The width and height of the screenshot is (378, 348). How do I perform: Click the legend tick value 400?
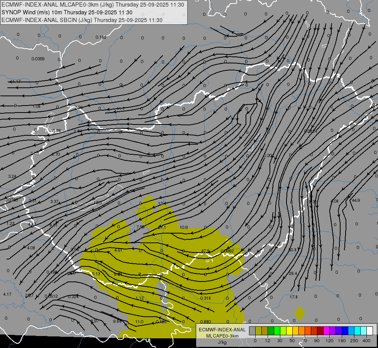(x=366, y=341)
